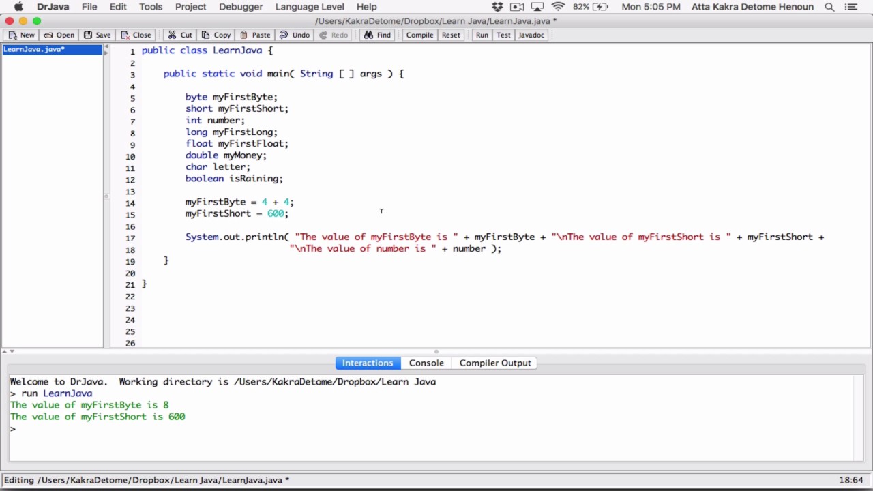Screen dimensions: 873x491
Task: Click the code line 'char letter;'
Action: (x=218, y=167)
